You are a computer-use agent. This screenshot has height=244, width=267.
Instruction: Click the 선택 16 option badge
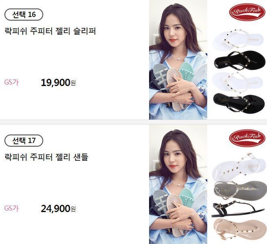(24, 15)
